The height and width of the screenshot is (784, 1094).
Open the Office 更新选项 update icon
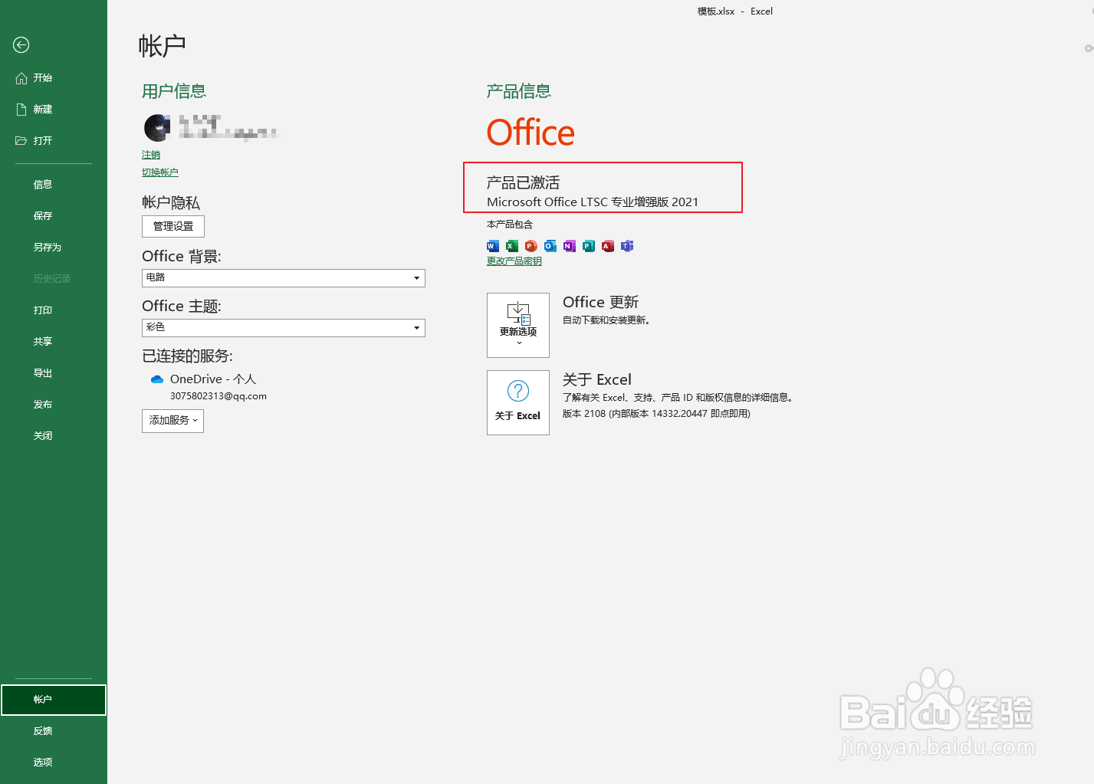(517, 325)
